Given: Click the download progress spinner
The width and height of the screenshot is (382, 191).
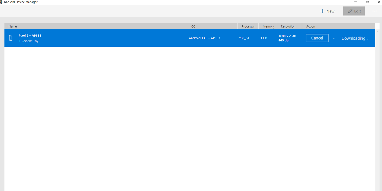Looking at the screenshot, I should (x=334, y=39).
